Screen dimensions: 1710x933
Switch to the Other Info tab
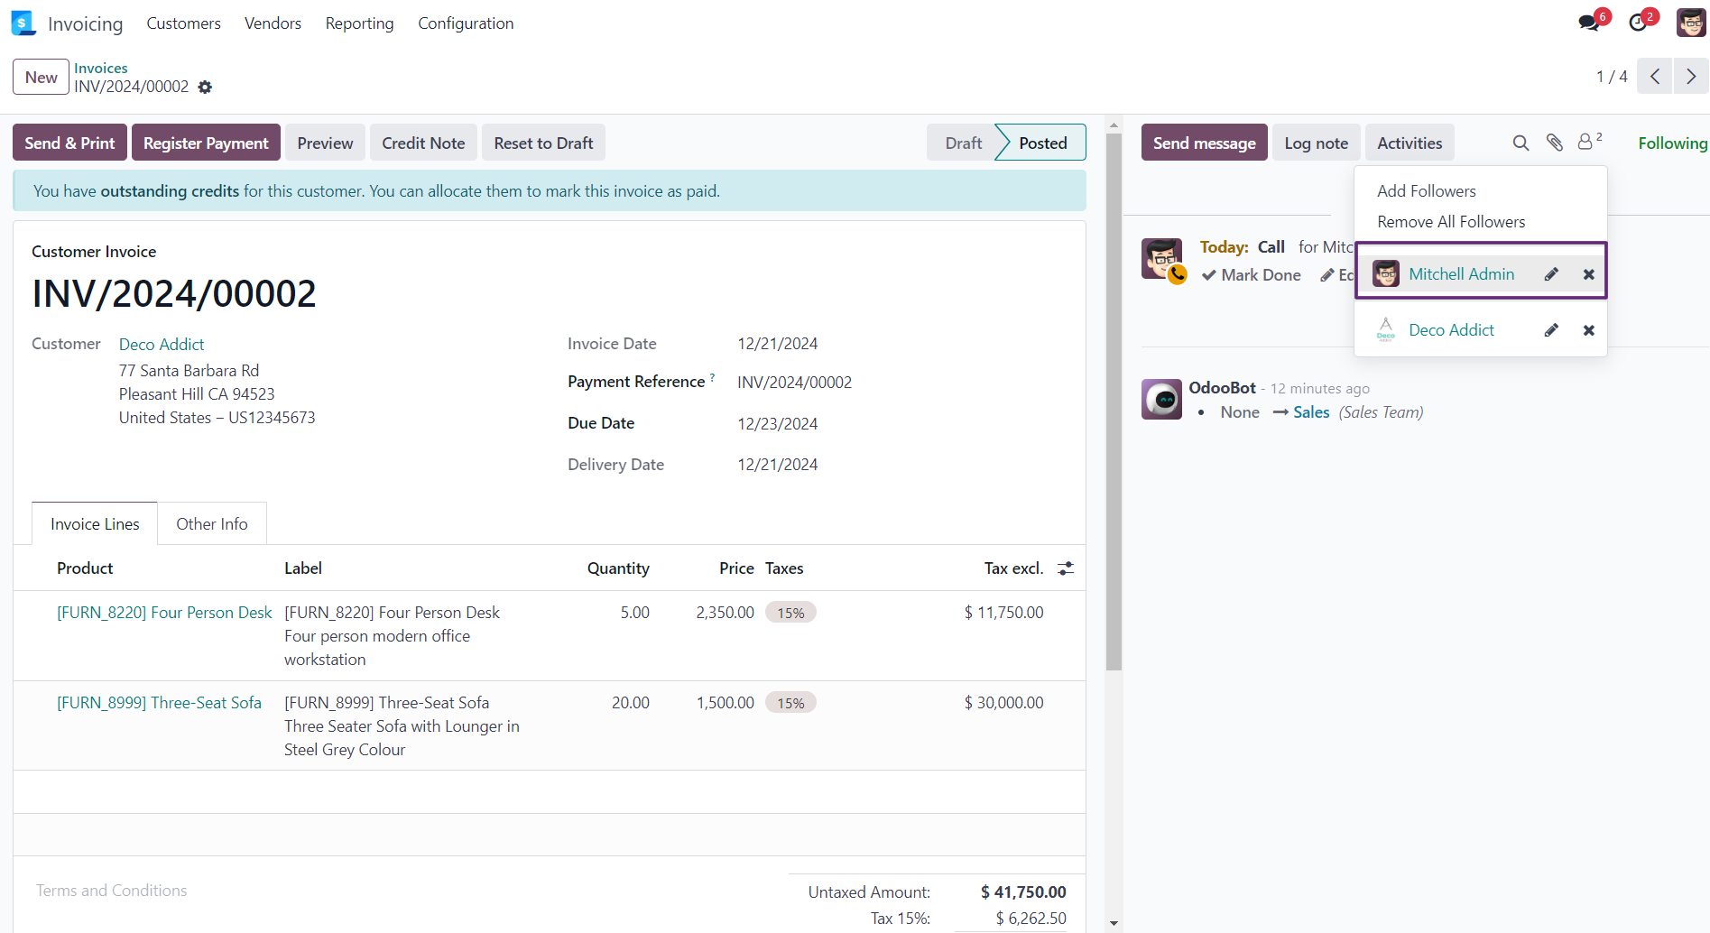click(212, 524)
